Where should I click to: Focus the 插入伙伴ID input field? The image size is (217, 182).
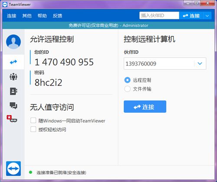[x=159, y=16]
